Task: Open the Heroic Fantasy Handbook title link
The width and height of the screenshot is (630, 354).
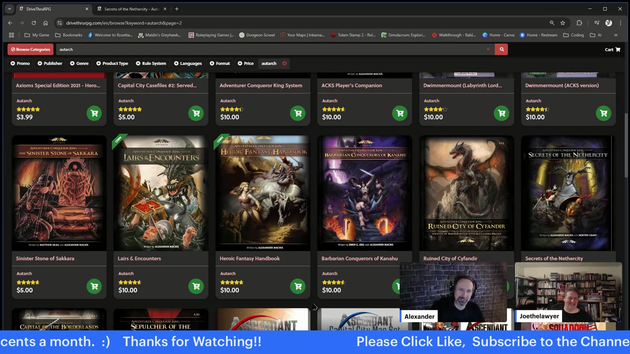Action: point(250,259)
